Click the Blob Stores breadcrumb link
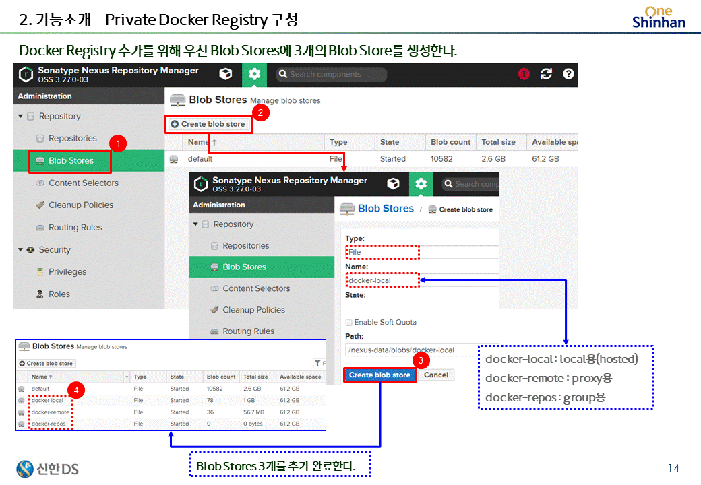 (386, 209)
